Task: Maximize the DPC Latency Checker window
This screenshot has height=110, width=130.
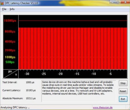Action: (118, 2)
